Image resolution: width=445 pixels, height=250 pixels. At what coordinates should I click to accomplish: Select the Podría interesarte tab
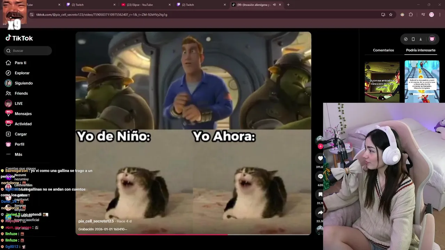tap(421, 50)
